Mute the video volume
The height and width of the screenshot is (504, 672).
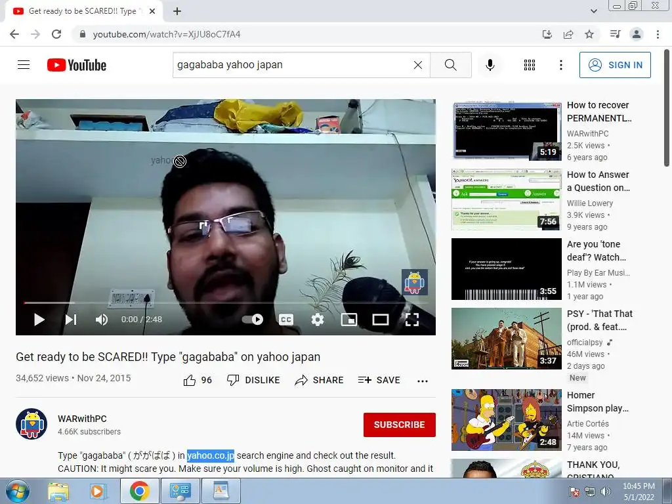pos(102,320)
